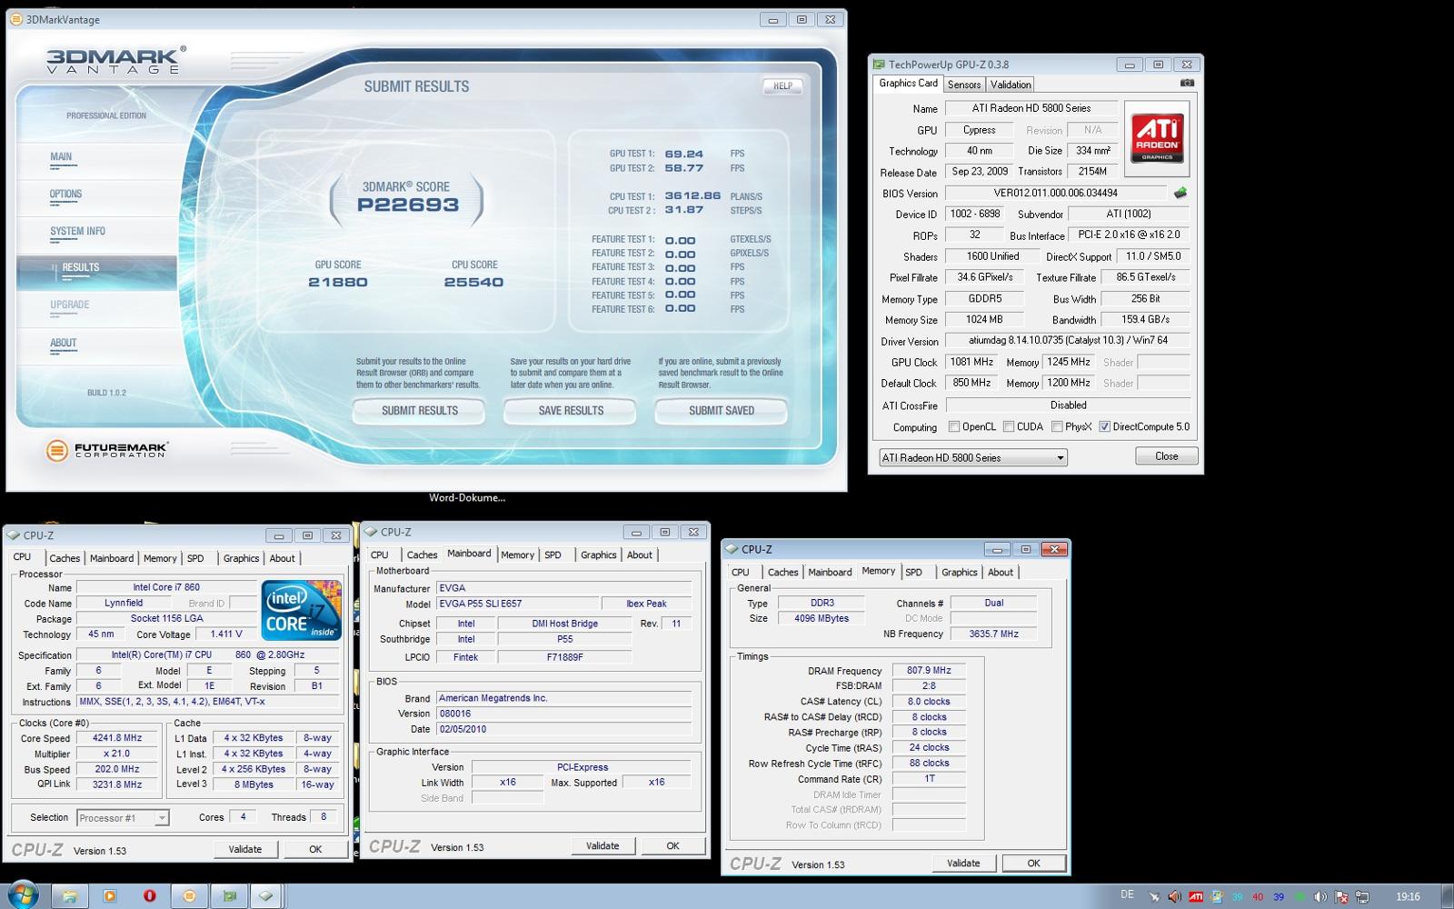Enable the CUDA checkbox
The width and height of the screenshot is (1454, 909).
tap(1009, 426)
